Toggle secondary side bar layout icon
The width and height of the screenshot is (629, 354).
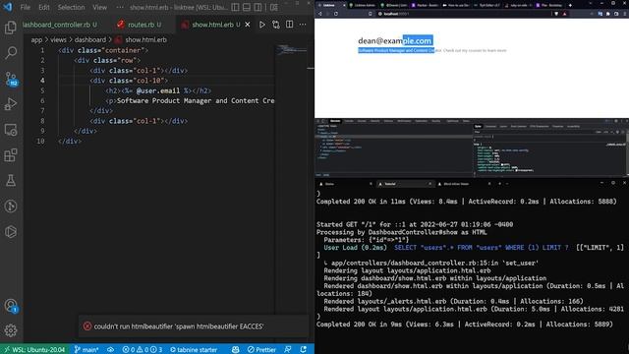coord(257,7)
